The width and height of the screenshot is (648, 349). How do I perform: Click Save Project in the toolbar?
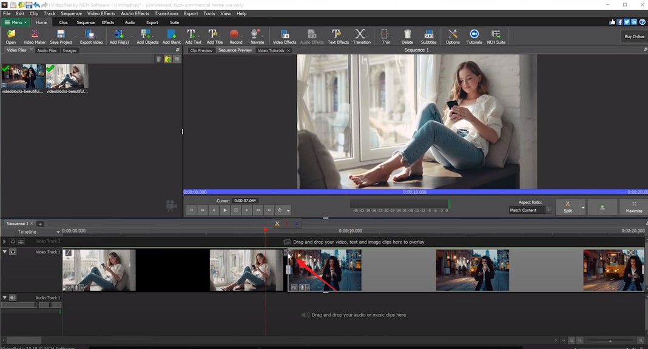point(61,36)
